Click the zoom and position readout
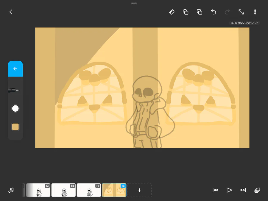 point(244,23)
